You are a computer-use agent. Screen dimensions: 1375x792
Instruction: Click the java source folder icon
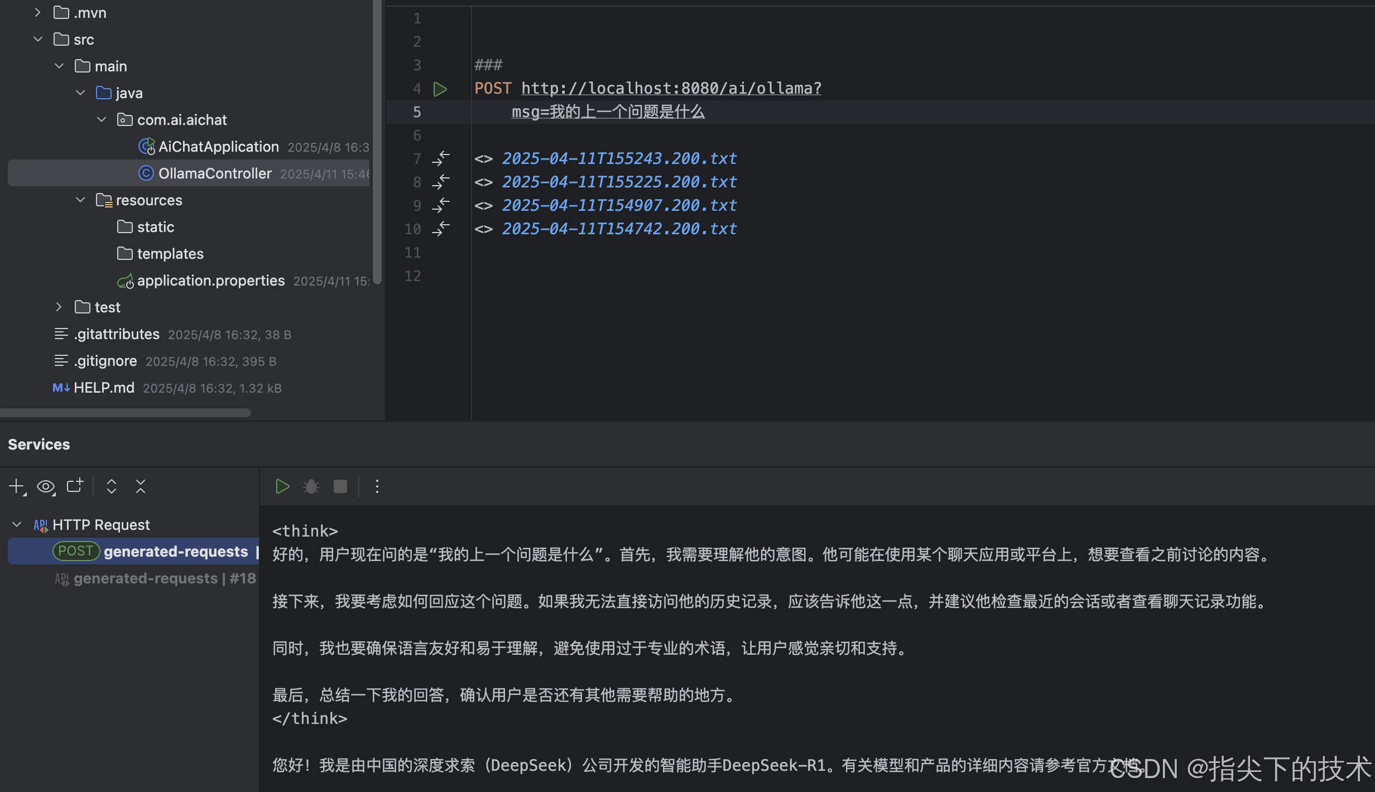click(x=104, y=93)
